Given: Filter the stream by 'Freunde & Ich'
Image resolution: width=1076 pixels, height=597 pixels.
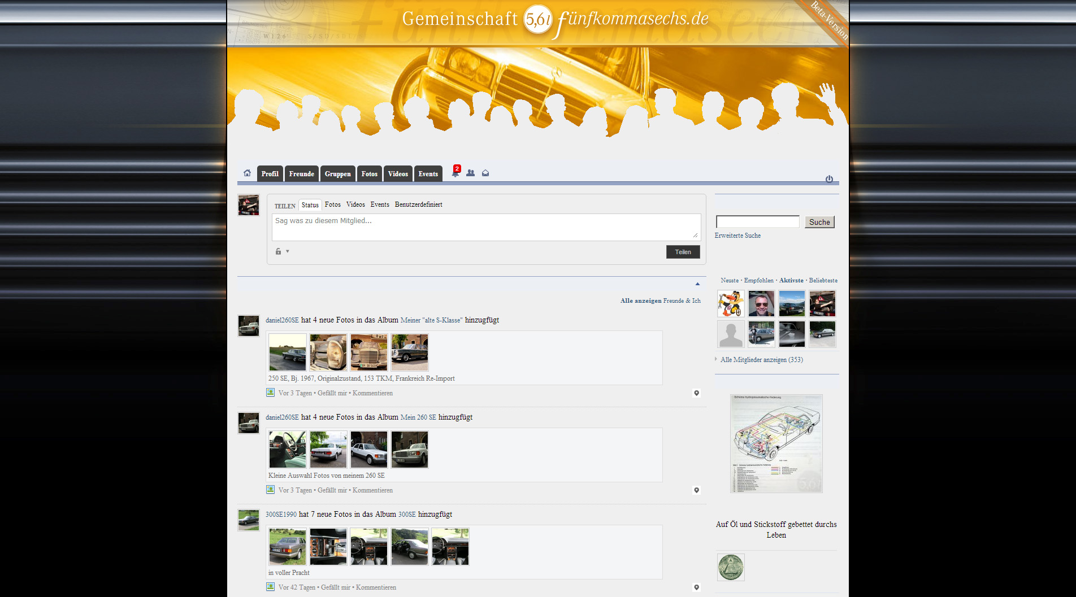Looking at the screenshot, I should 682,301.
